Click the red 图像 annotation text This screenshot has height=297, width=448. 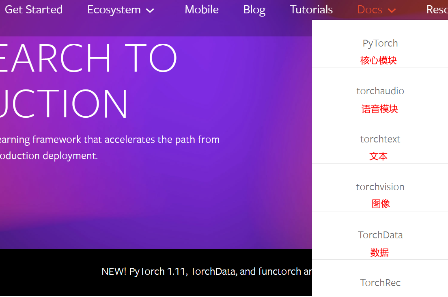click(381, 204)
